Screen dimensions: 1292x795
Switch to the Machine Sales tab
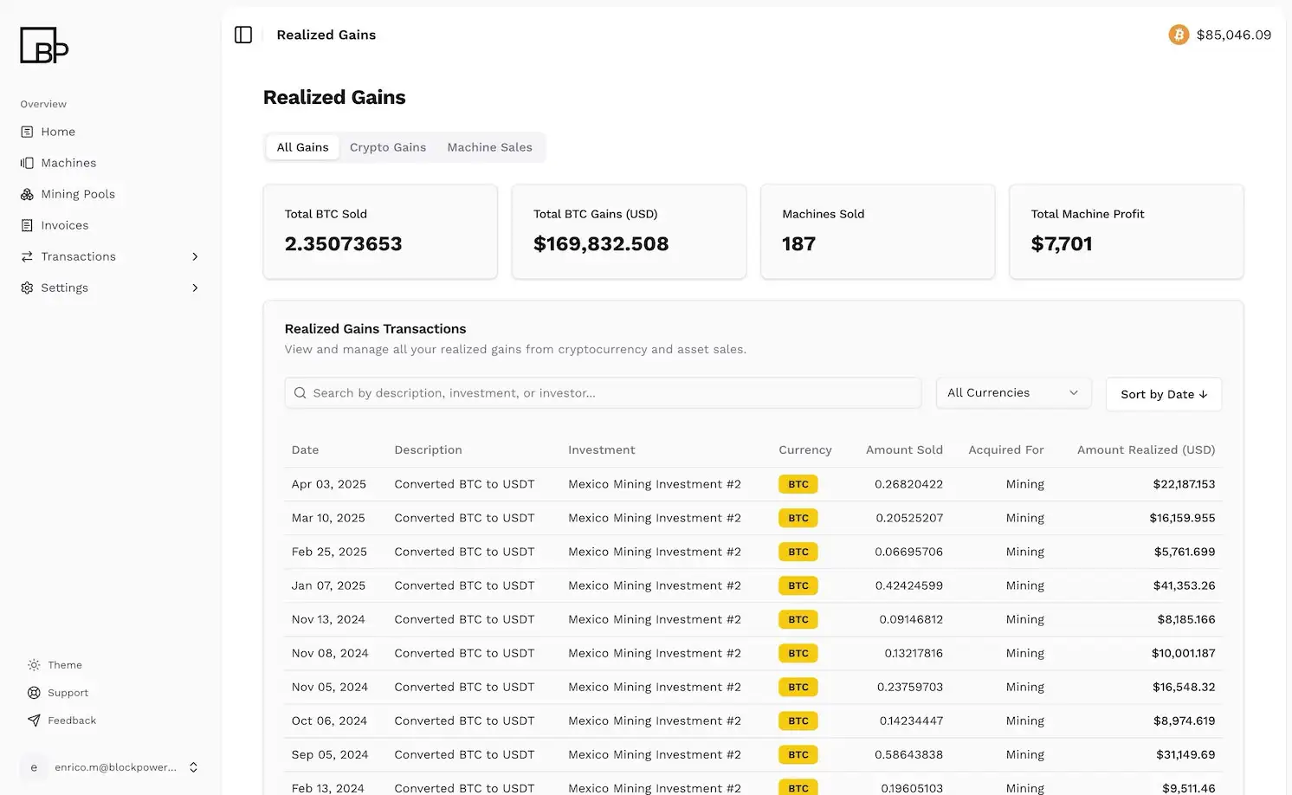(x=489, y=147)
